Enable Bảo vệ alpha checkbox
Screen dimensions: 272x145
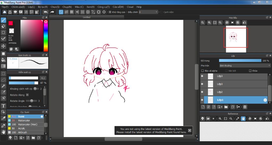202,71
